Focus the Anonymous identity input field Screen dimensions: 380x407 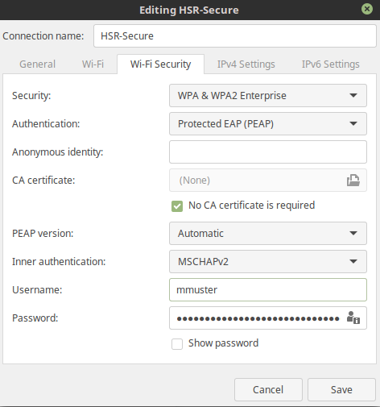point(268,152)
